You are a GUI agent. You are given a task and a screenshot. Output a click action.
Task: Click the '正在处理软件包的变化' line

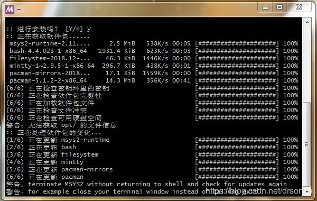click(x=53, y=133)
